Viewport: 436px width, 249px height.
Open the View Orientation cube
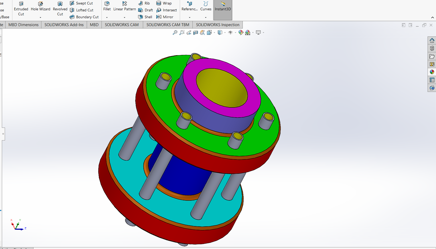point(209,32)
